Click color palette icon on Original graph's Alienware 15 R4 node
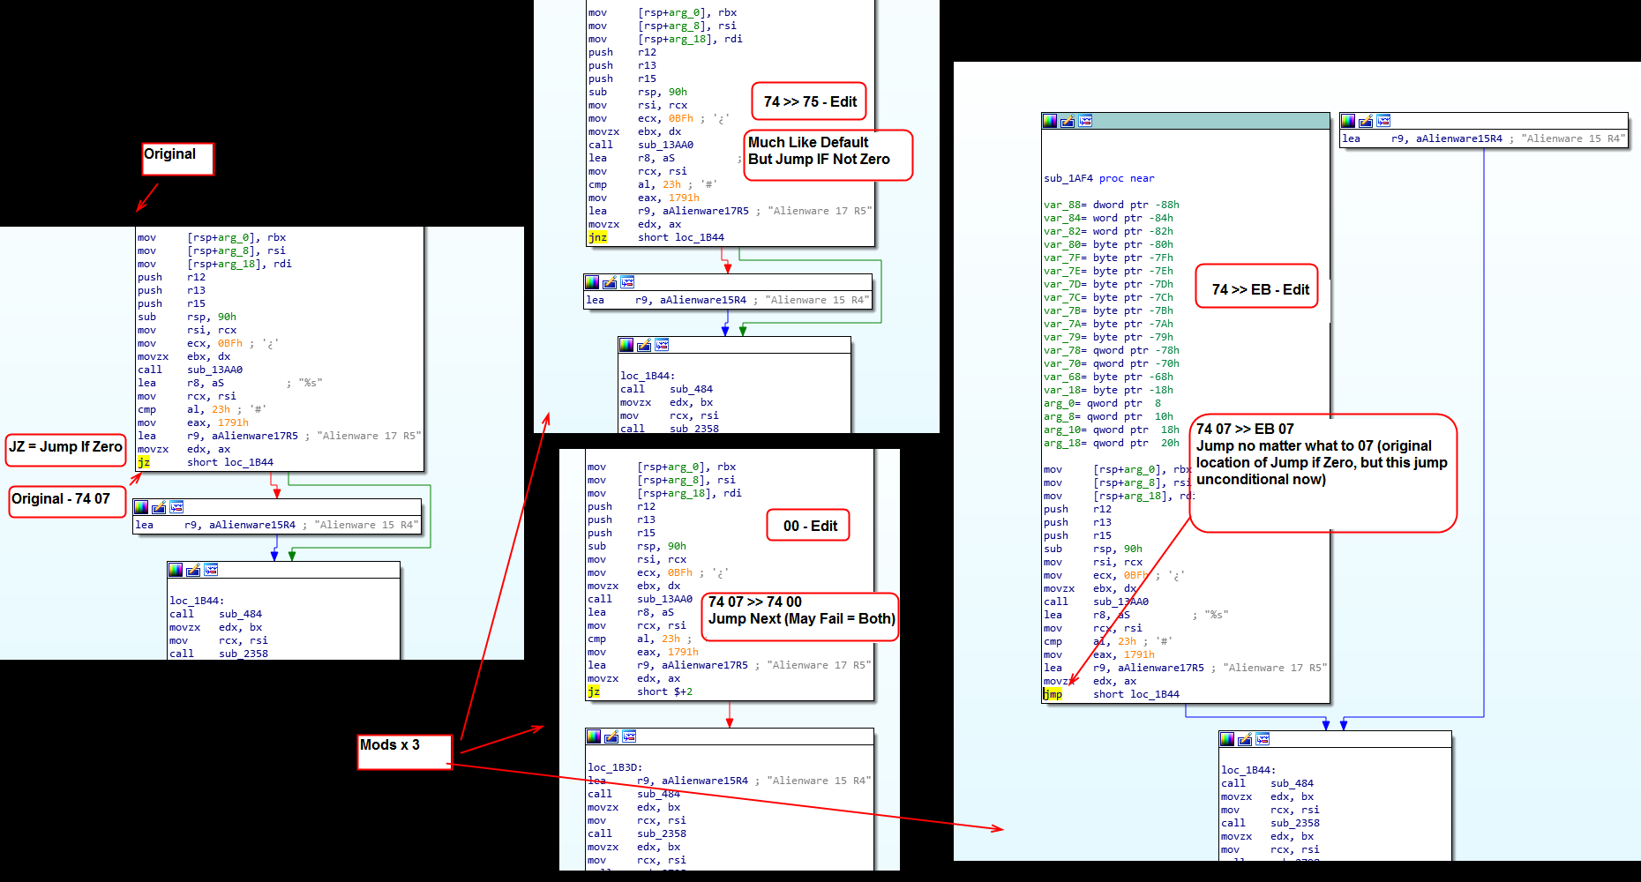This screenshot has height=882, width=1641. pyautogui.click(x=141, y=507)
